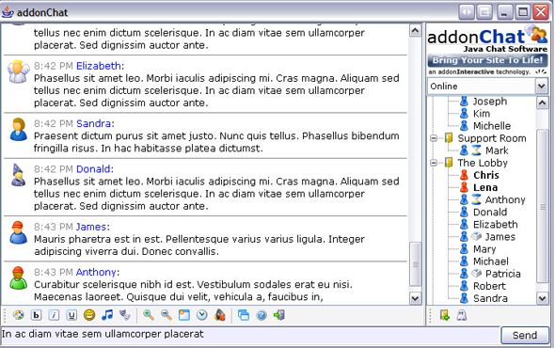The width and height of the screenshot is (555, 348).
Task: Collapse The Lobby tree node
Action: 434,163
